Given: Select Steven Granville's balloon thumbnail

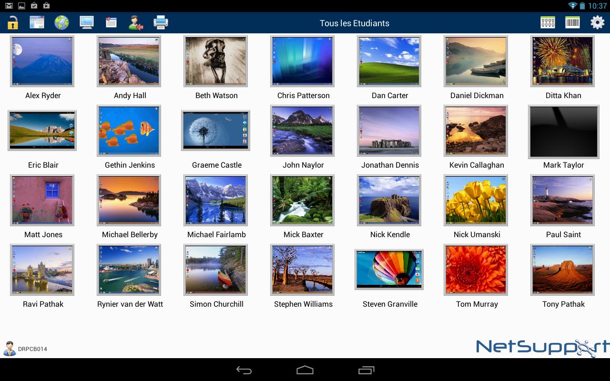Looking at the screenshot, I should (389, 270).
